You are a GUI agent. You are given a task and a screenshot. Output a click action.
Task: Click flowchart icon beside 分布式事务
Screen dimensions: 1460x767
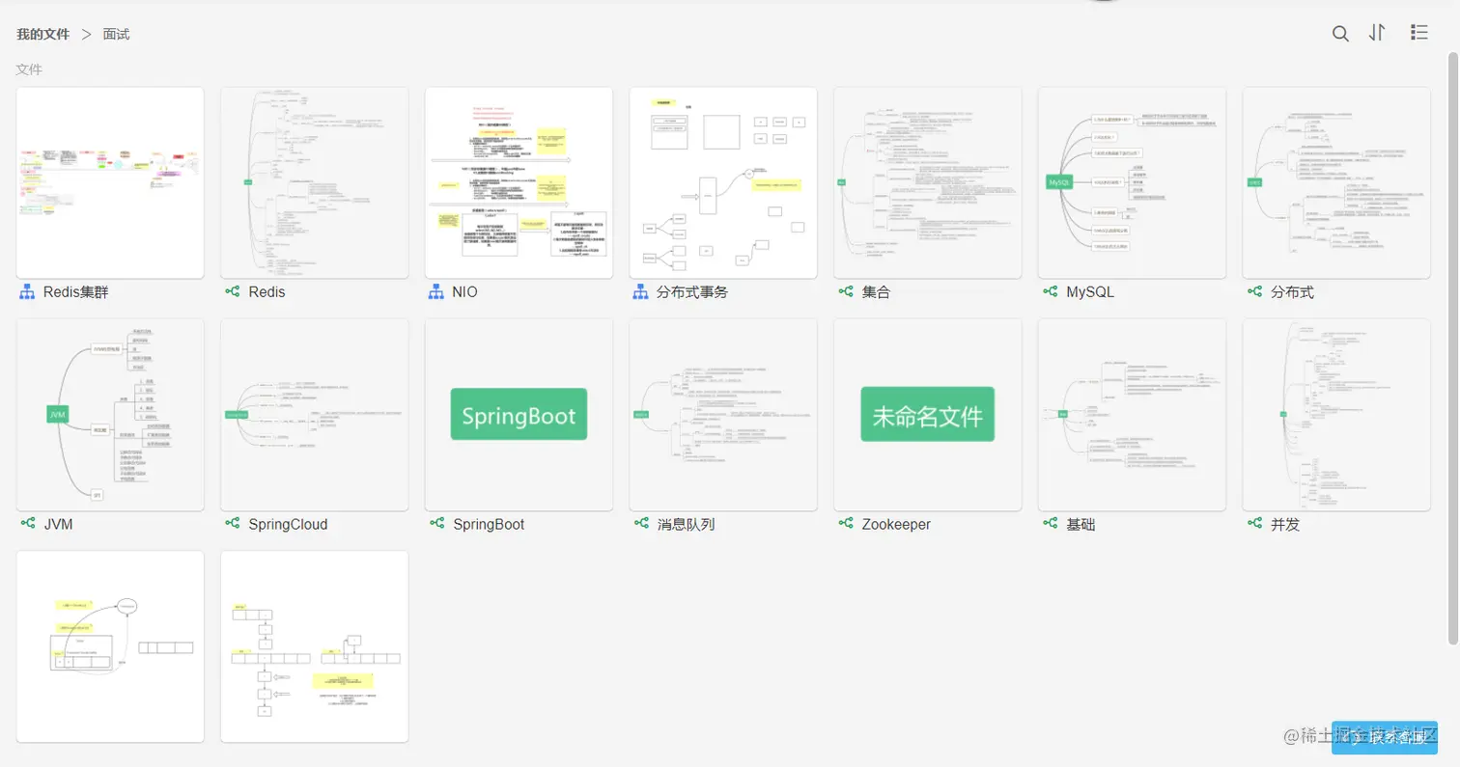coord(640,291)
